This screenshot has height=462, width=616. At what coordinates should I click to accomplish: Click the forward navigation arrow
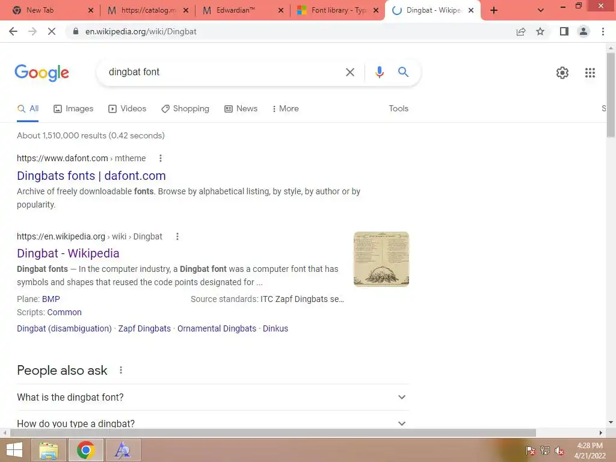point(32,31)
